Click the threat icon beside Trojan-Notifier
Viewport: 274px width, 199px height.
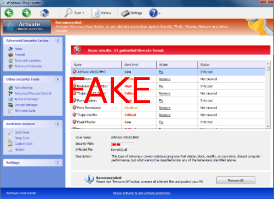pyautogui.click(x=75, y=115)
